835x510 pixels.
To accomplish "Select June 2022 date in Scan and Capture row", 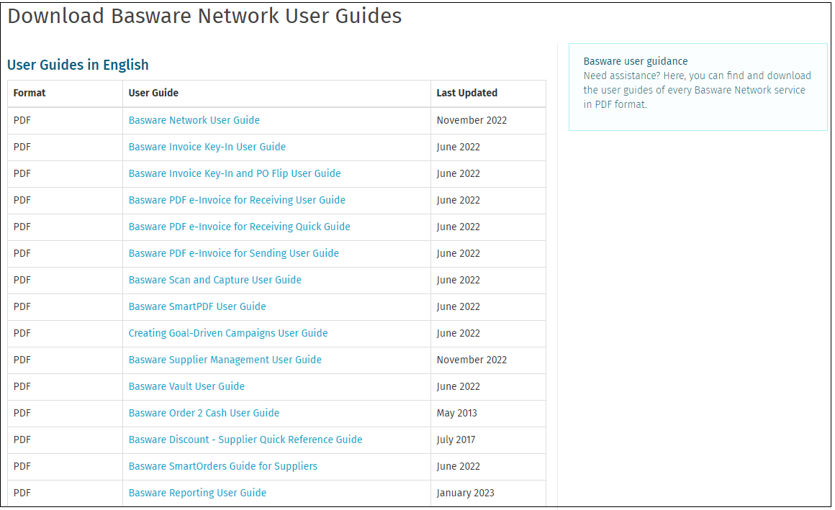I will click(458, 280).
